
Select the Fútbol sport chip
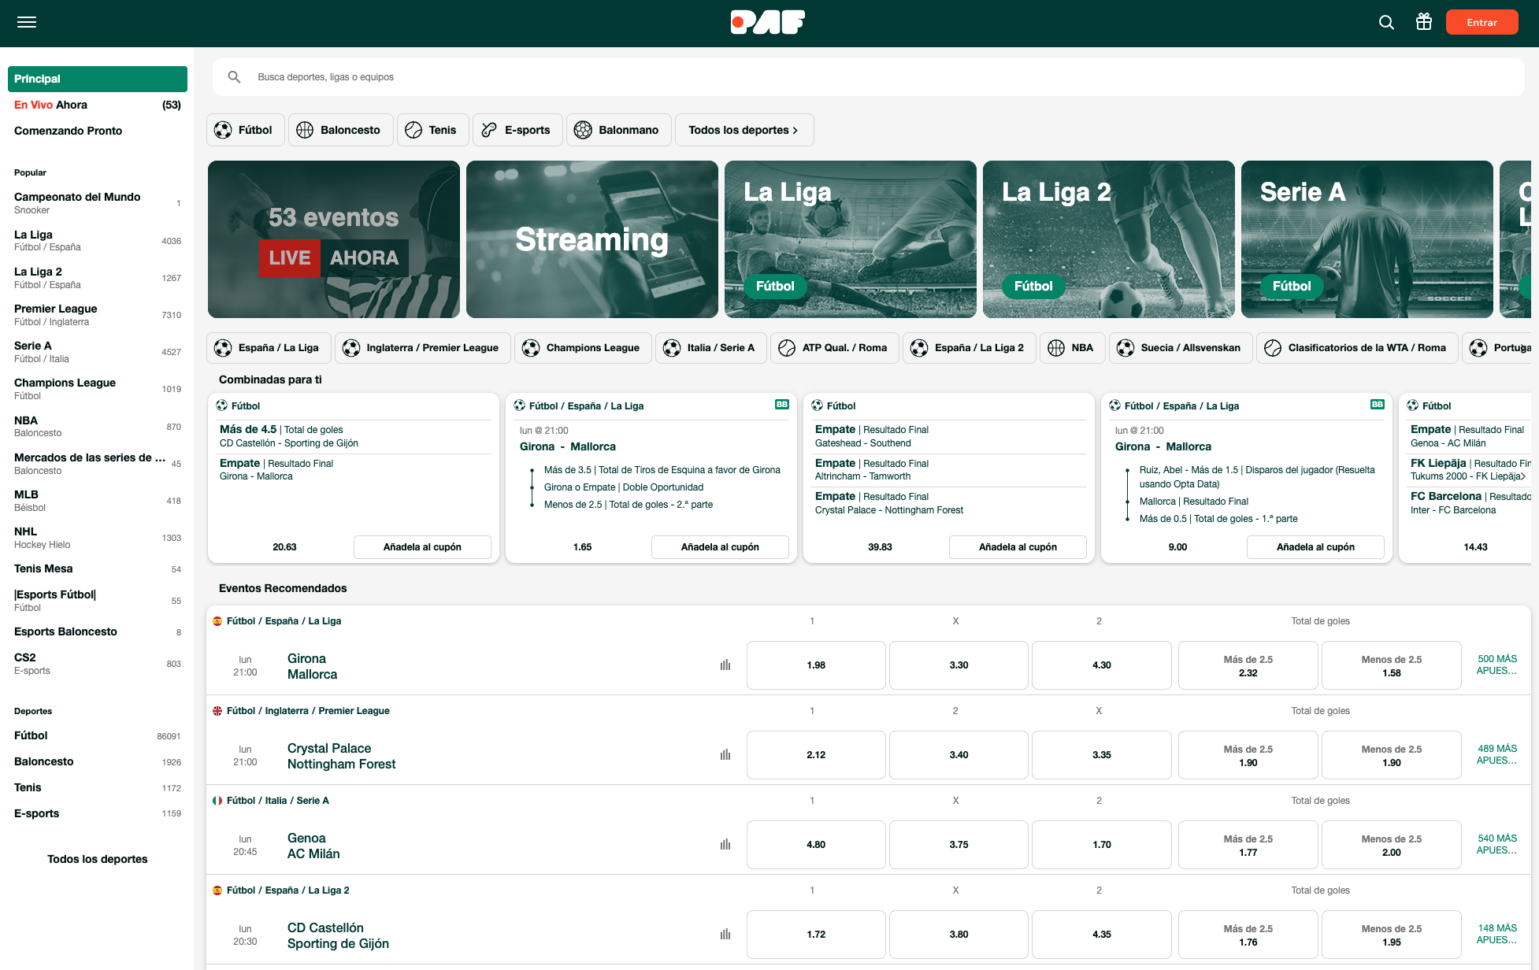(245, 130)
